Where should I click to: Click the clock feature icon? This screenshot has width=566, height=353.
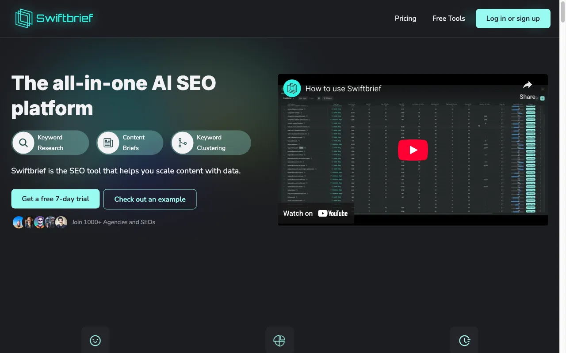[x=464, y=340]
